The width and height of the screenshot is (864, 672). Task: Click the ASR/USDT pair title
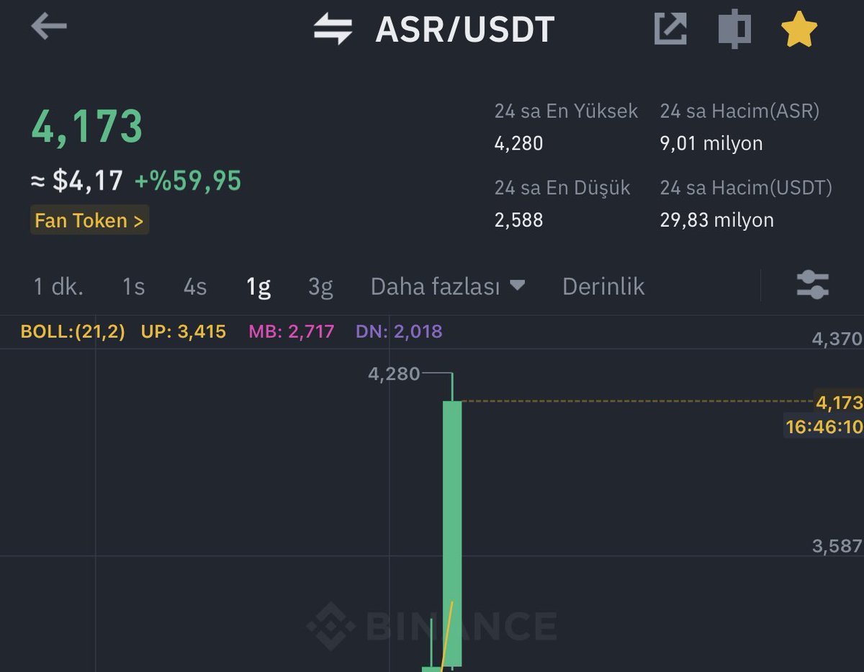coord(465,29)
